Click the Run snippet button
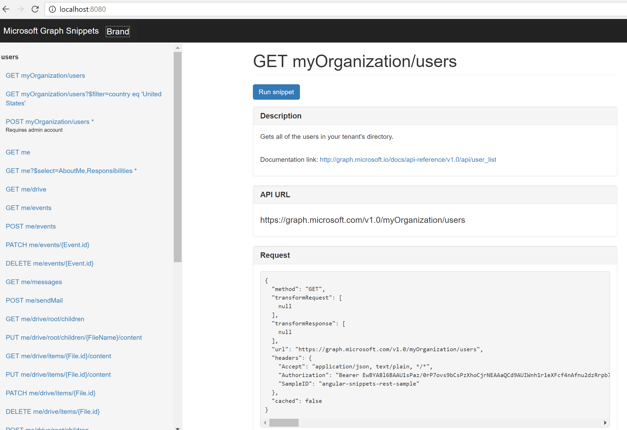This screenshot has height=430, width=627. 276,92
